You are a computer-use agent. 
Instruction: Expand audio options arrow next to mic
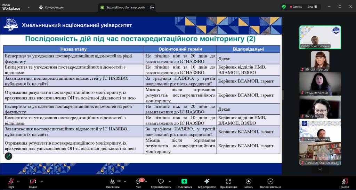pos(18,181)
